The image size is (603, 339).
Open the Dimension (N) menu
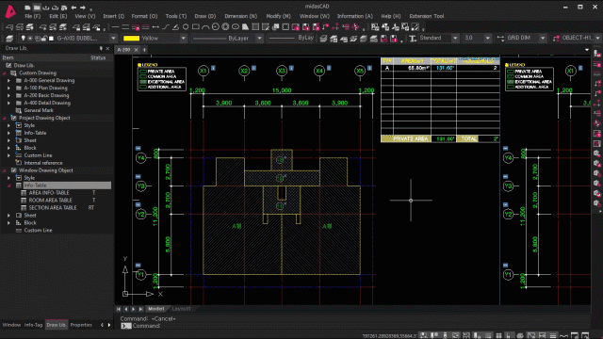[x=241, y=16]
